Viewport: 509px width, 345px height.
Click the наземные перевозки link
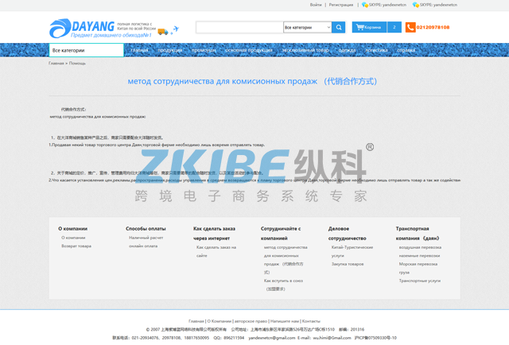[x=419, y=256]
